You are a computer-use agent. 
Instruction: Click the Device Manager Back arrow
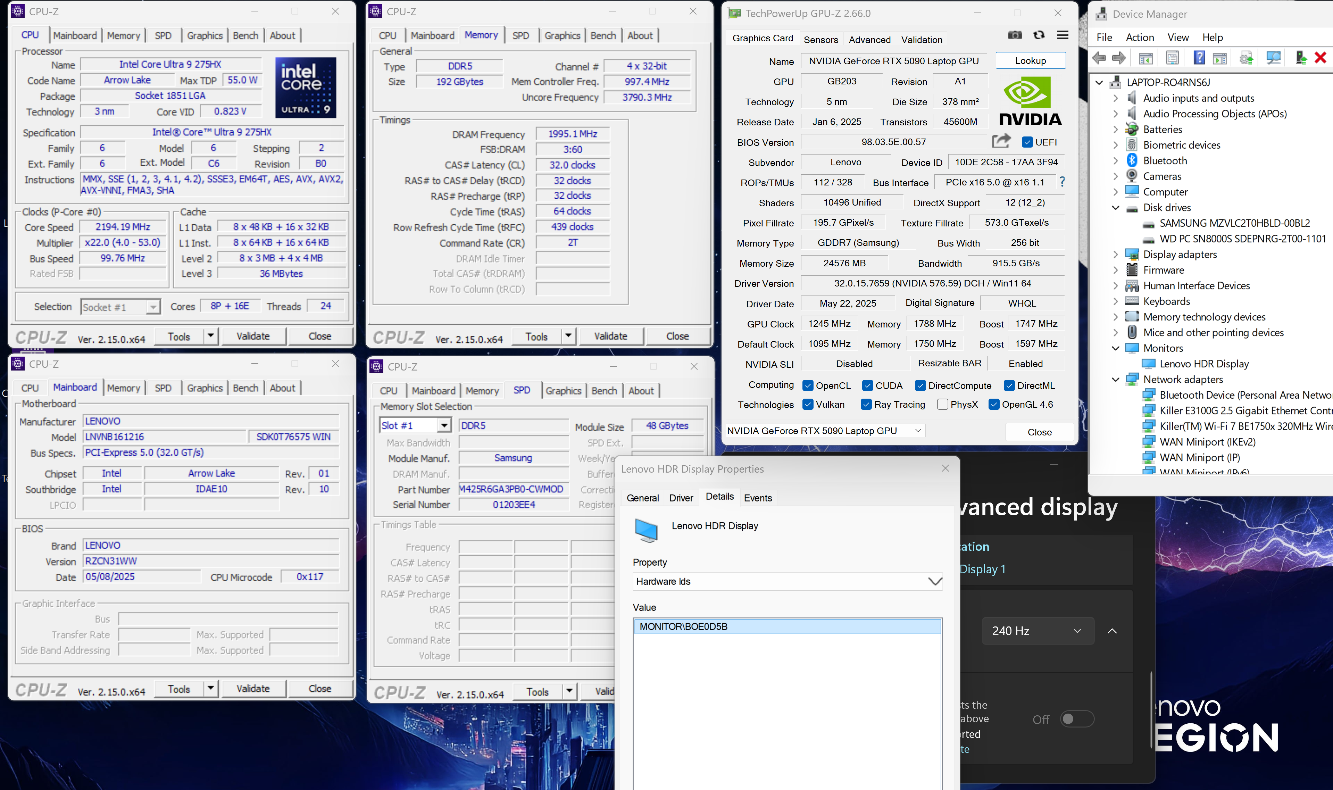click(1099, 58)
